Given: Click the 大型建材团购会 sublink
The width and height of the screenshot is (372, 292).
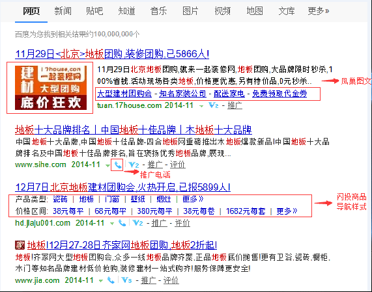Looking at the screenshot, I should click(x=124, y=94).
